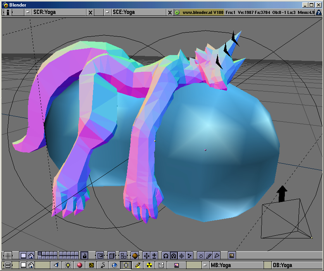
Task: Open the buttons window type selector
Action: [x=7, y=265]
